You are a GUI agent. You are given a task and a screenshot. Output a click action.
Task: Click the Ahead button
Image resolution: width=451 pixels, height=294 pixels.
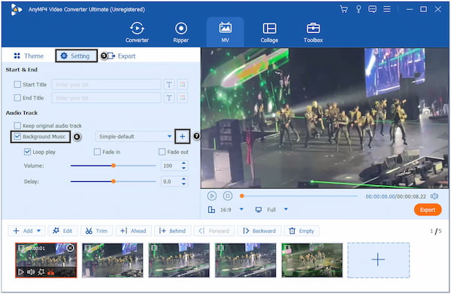[133, 231]
